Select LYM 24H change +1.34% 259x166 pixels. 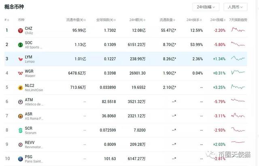(219, 59)
